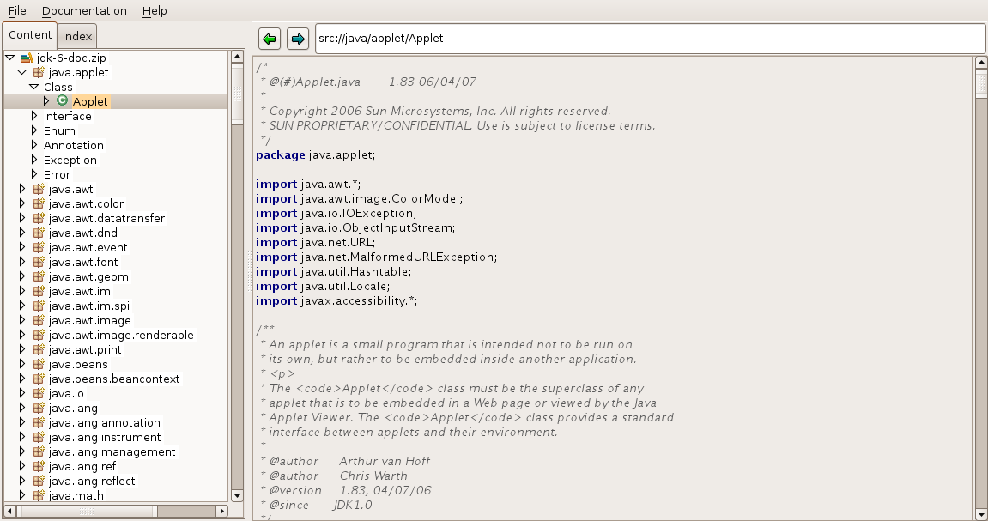Click the src://java/applet/Applet address field
988x521 pixels.
[x=650, y=39]
